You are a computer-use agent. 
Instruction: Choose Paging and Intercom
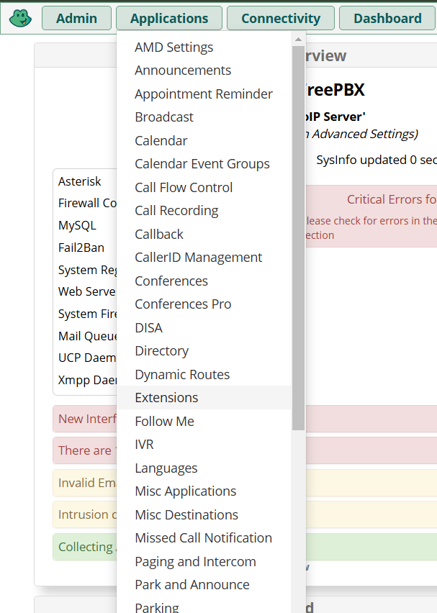[x=204, y=561]
